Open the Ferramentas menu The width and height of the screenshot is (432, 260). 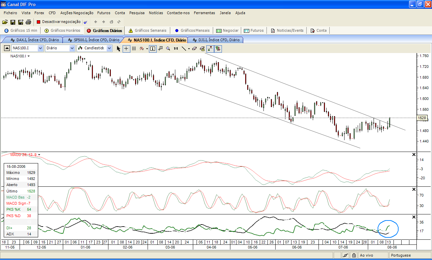click(x=204, y=13)
